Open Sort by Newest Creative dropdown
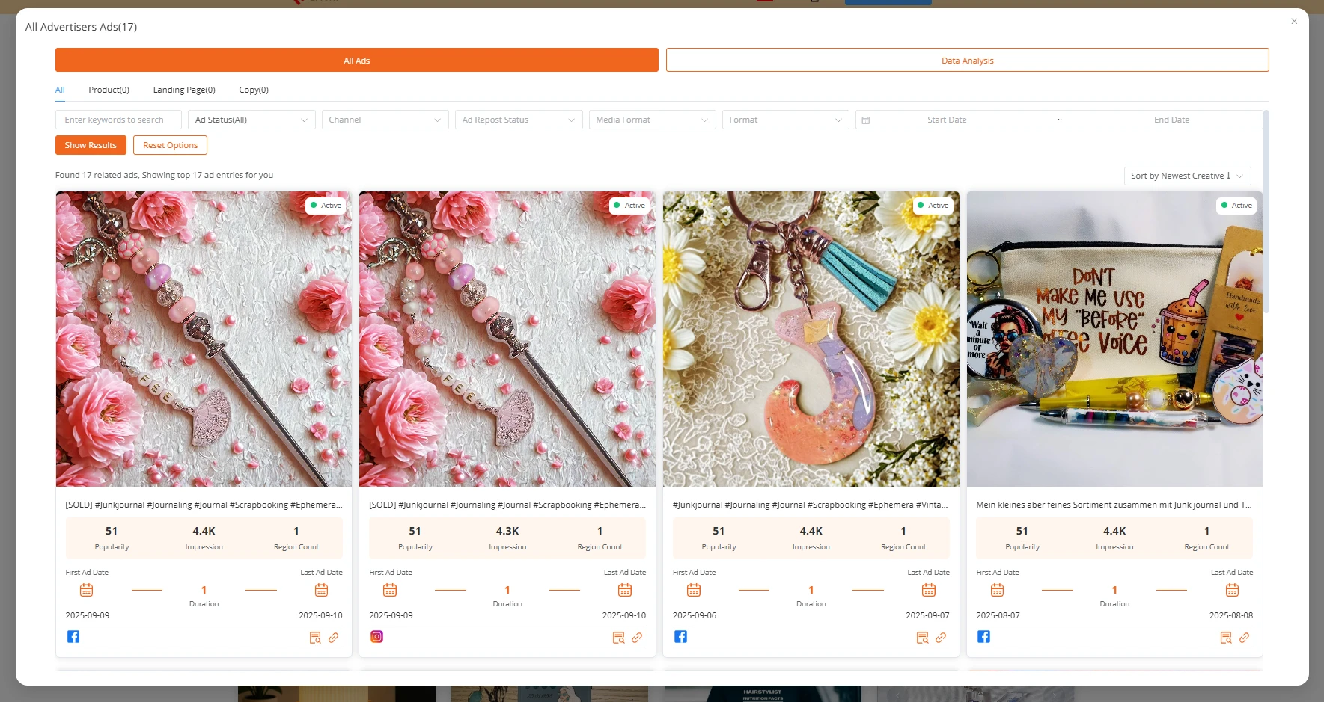 [x=1187, y=176]
